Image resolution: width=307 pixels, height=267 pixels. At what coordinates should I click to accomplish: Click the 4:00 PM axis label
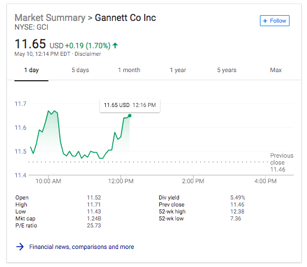click(x=266, y=181)
